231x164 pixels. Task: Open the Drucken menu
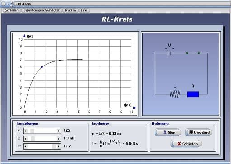[x=71, y=10]
